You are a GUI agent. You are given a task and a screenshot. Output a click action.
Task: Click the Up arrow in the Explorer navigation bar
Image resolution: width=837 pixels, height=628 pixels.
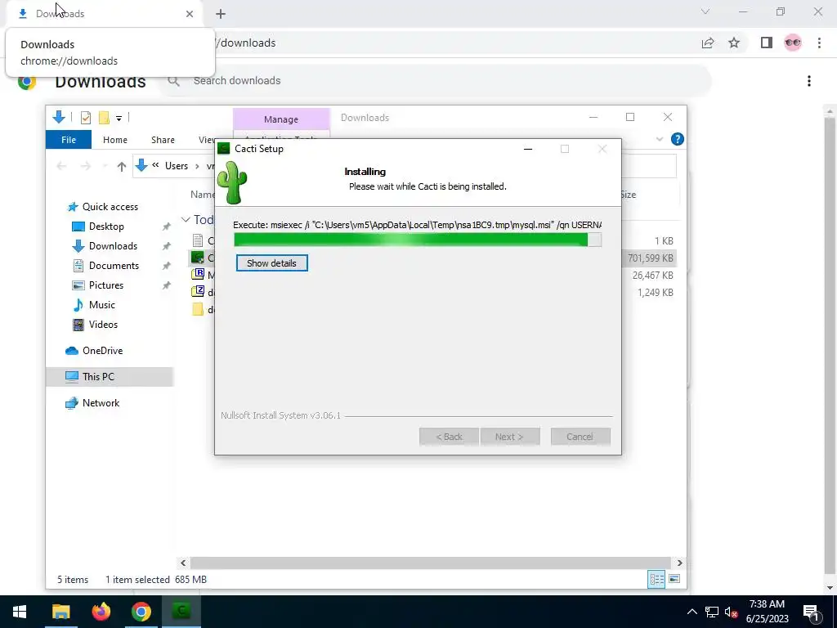(x=121, y=166)
